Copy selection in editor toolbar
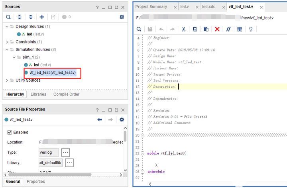The width and height of the screenshot is (287, 188). click(x=195, y=29)
